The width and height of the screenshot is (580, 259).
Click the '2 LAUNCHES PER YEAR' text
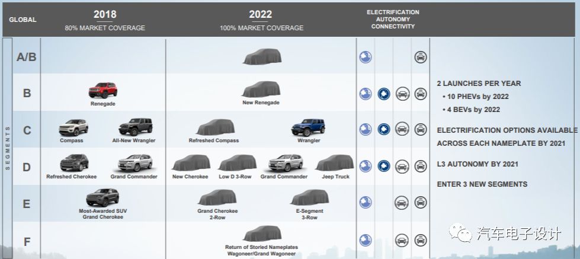coord(479,84)
